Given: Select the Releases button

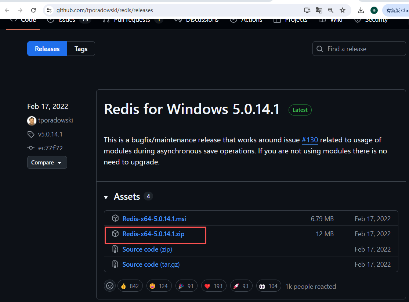Looking at the screenshot, I should click(47, 49).
